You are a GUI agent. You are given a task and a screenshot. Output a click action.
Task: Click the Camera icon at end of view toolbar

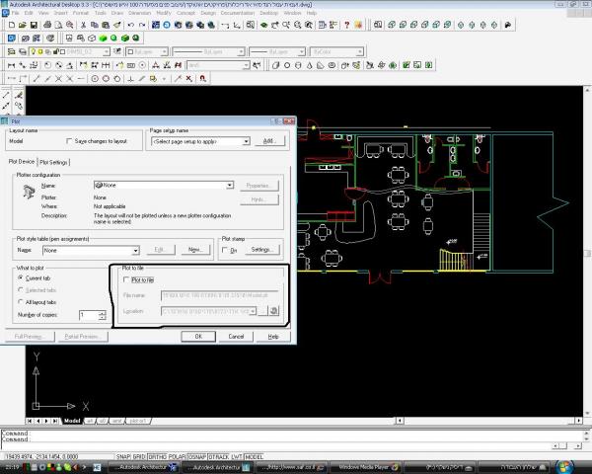pos(508,25)
